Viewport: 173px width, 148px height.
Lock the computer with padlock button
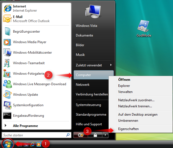[95, 135]
